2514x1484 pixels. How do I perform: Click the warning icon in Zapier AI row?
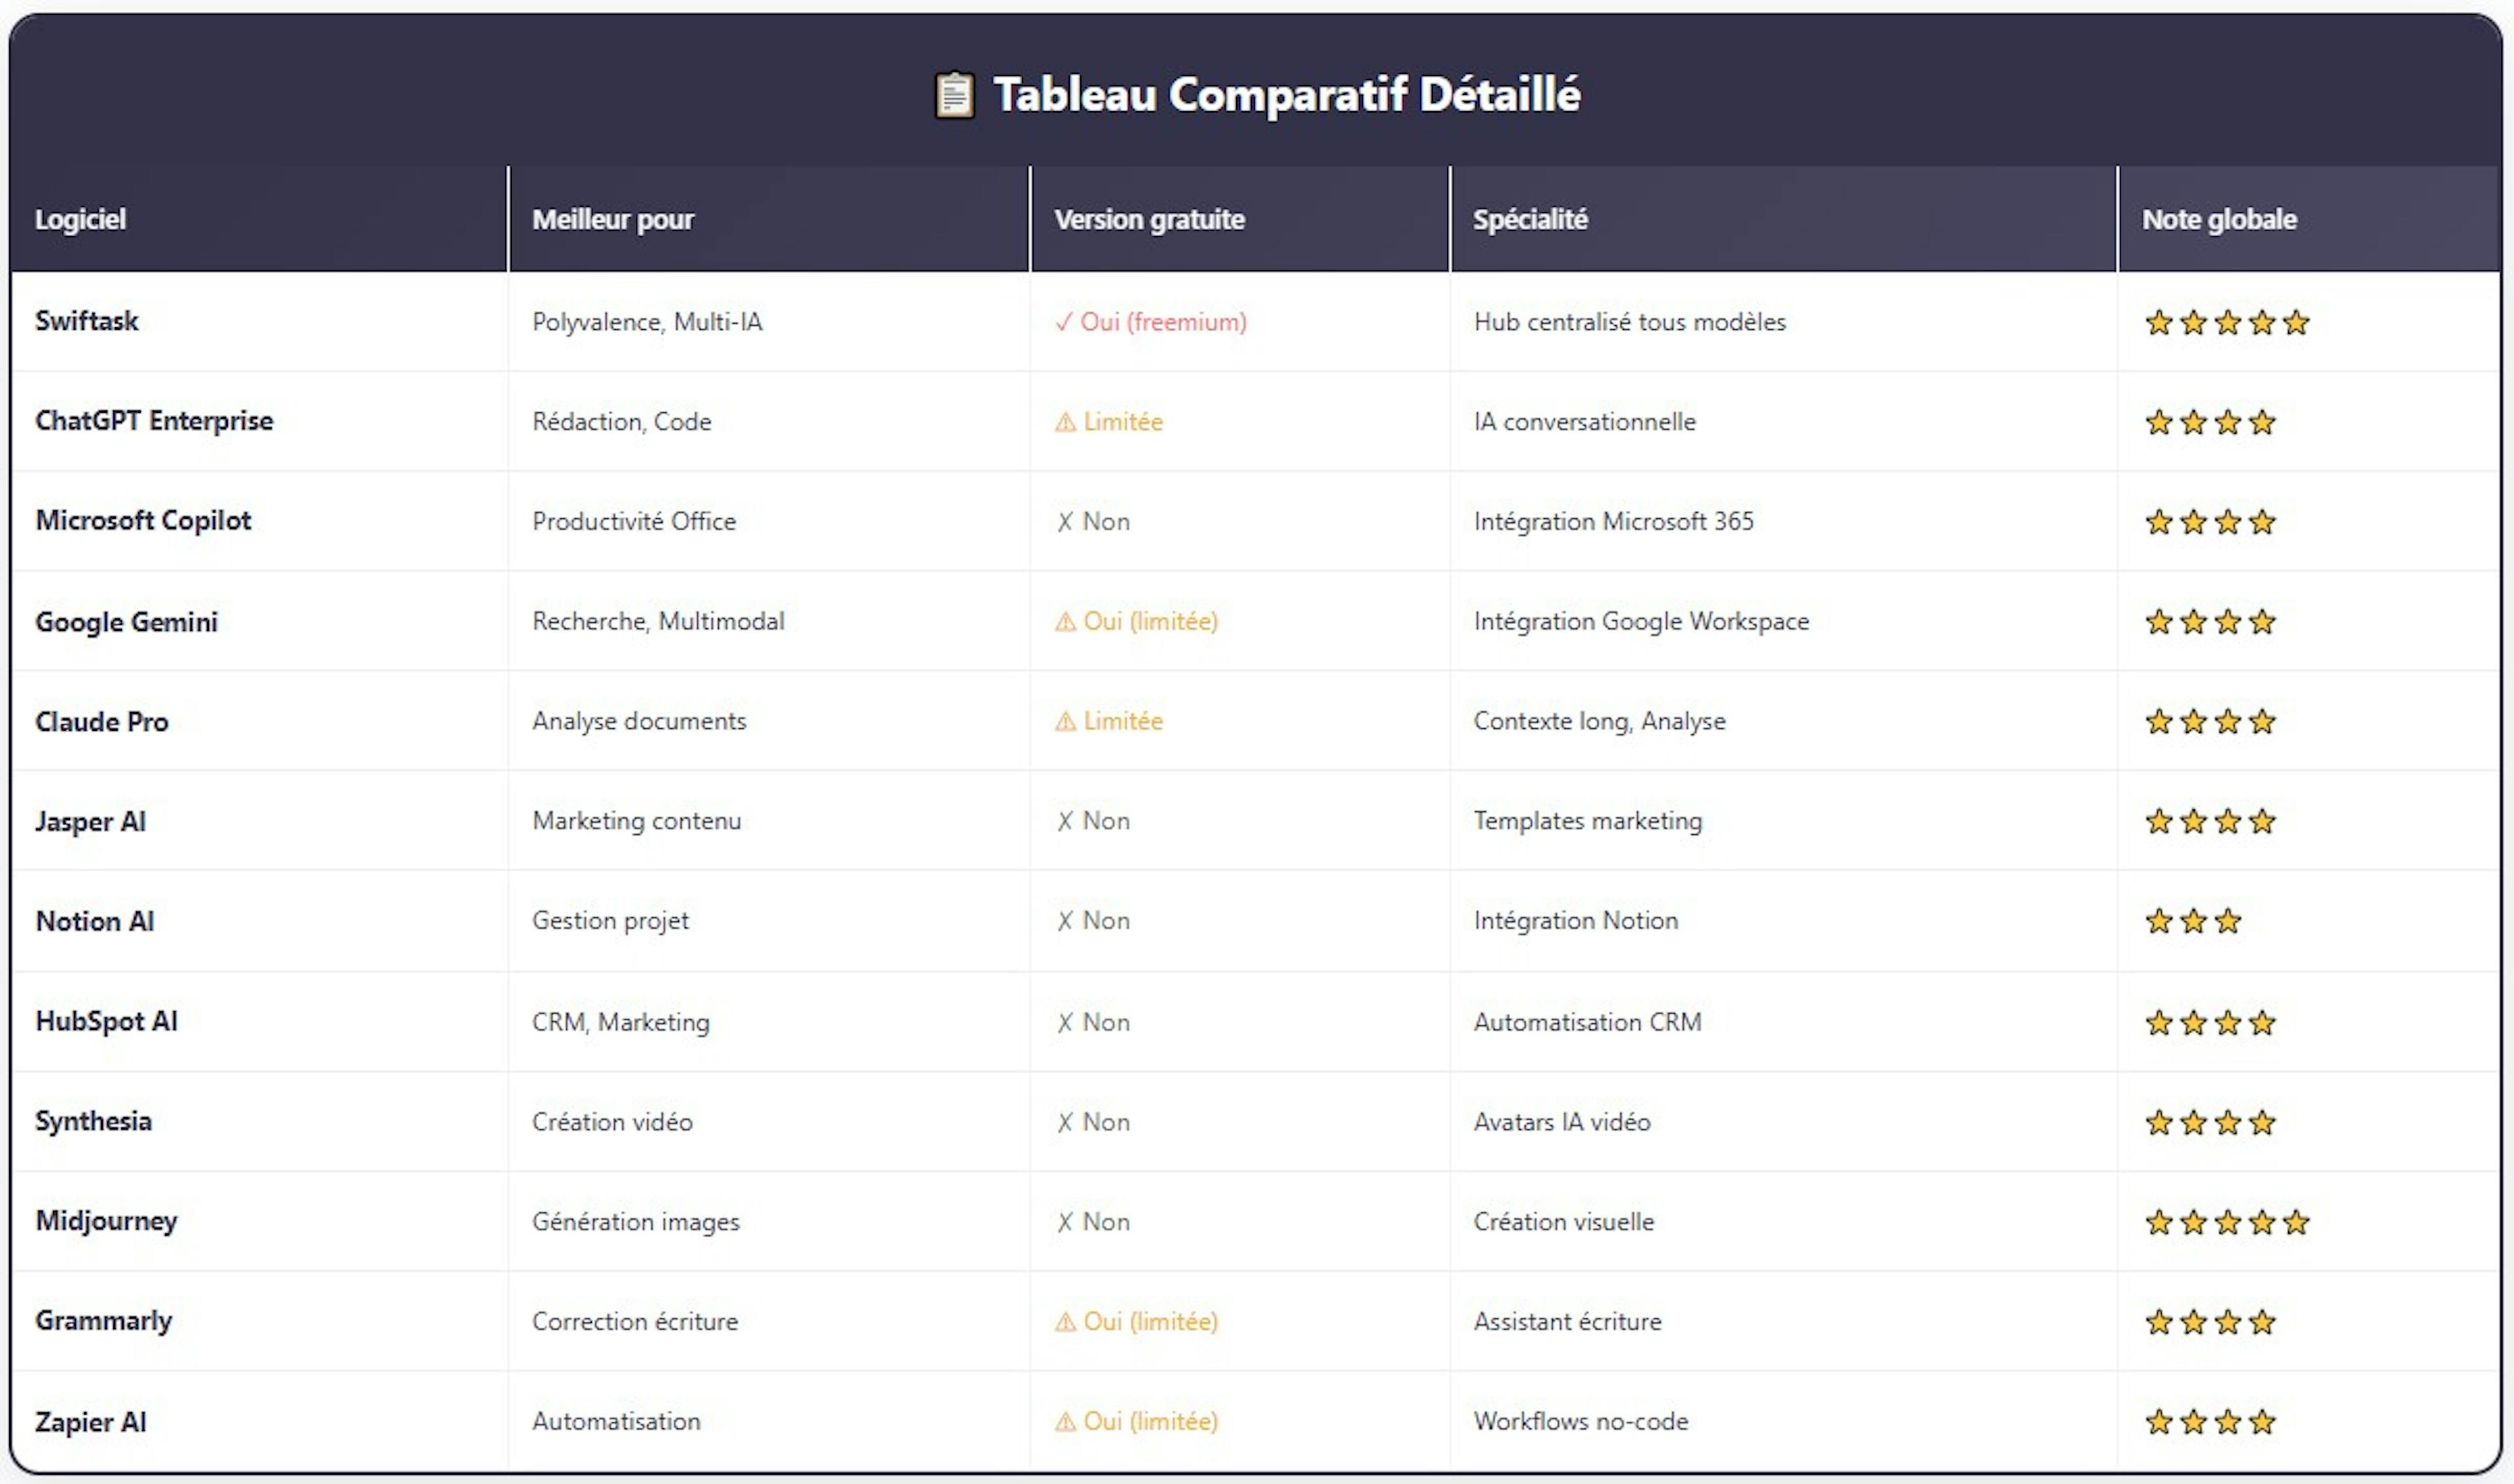pyautogui.click(x=1065, y=1422)
